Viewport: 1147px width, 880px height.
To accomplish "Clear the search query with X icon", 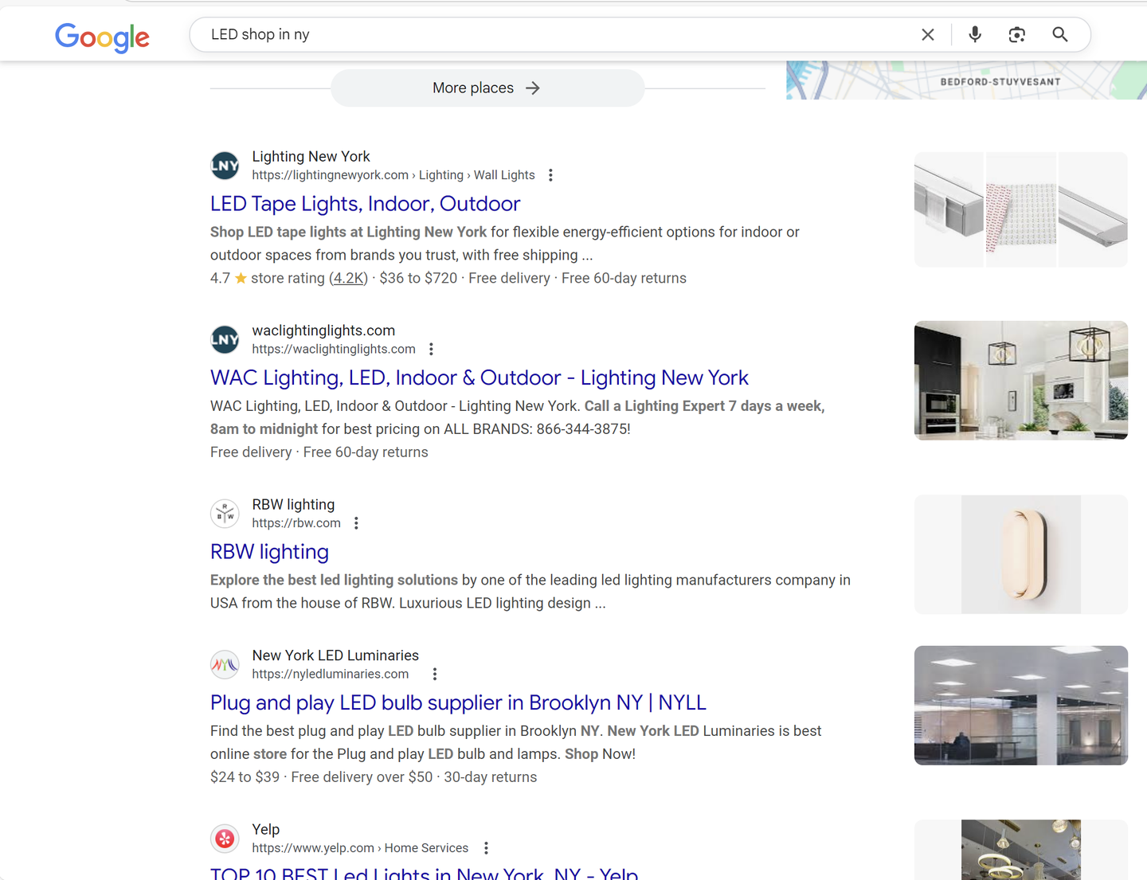I will click(x=928, y=35).
